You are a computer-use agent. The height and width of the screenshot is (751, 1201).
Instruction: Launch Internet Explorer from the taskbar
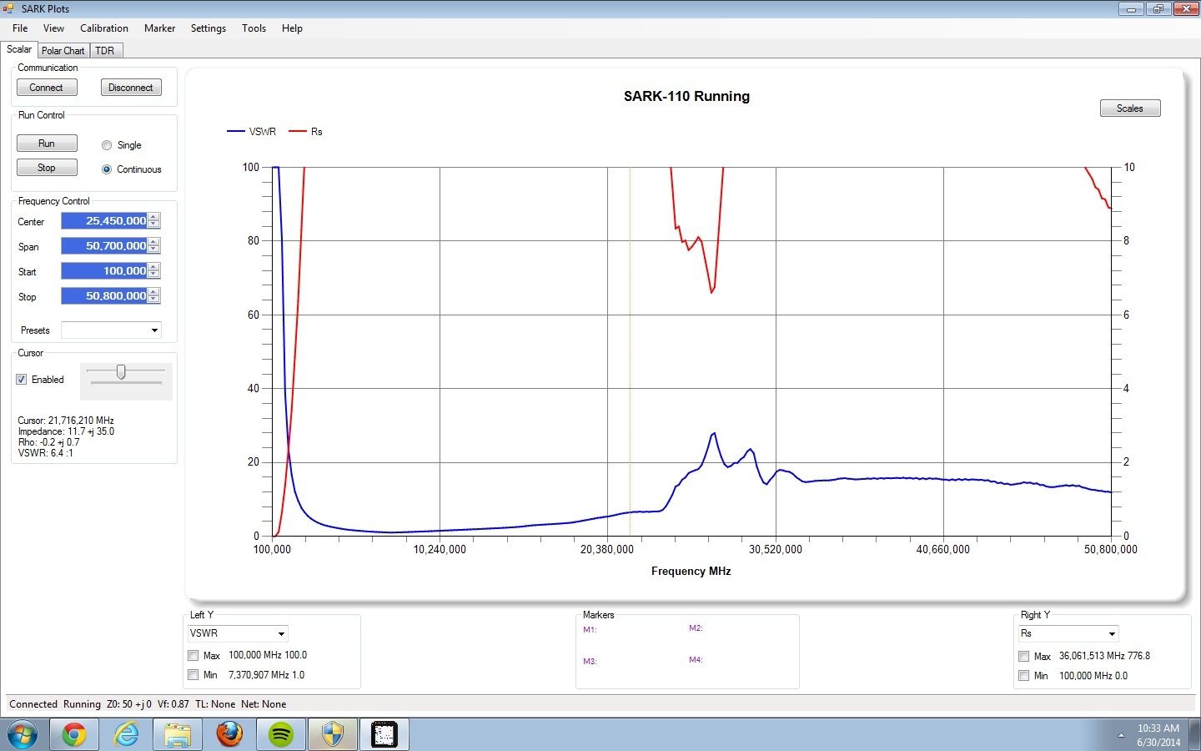[126, 734]
